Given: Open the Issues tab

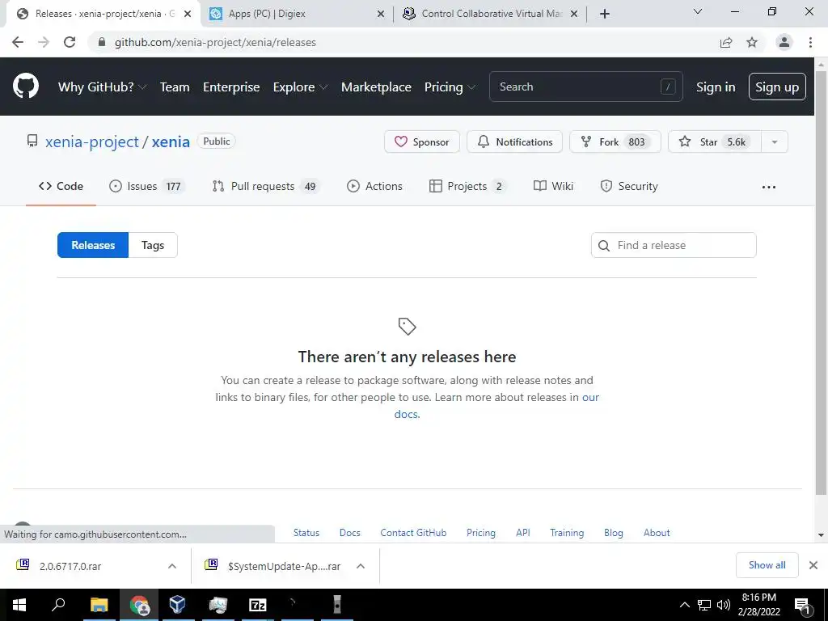Looking at the screenshot, I should (x=146, y=186).
